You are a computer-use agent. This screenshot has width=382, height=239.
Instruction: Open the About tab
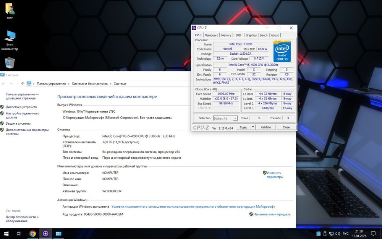pyautogui.click(x=275, y=35)
